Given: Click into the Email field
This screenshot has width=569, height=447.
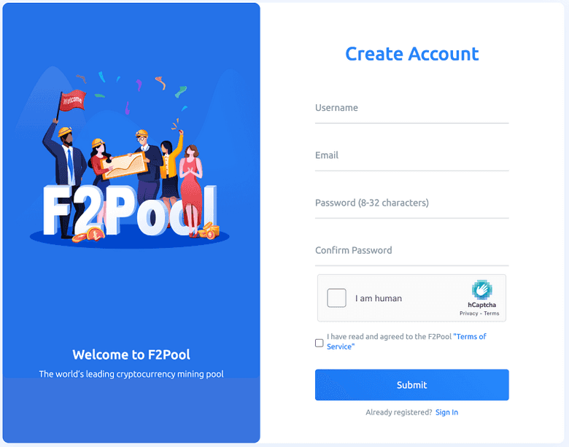Looking at the screenshot, I should pos(412,155).
